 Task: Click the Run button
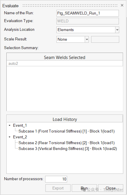pos(84,188)
